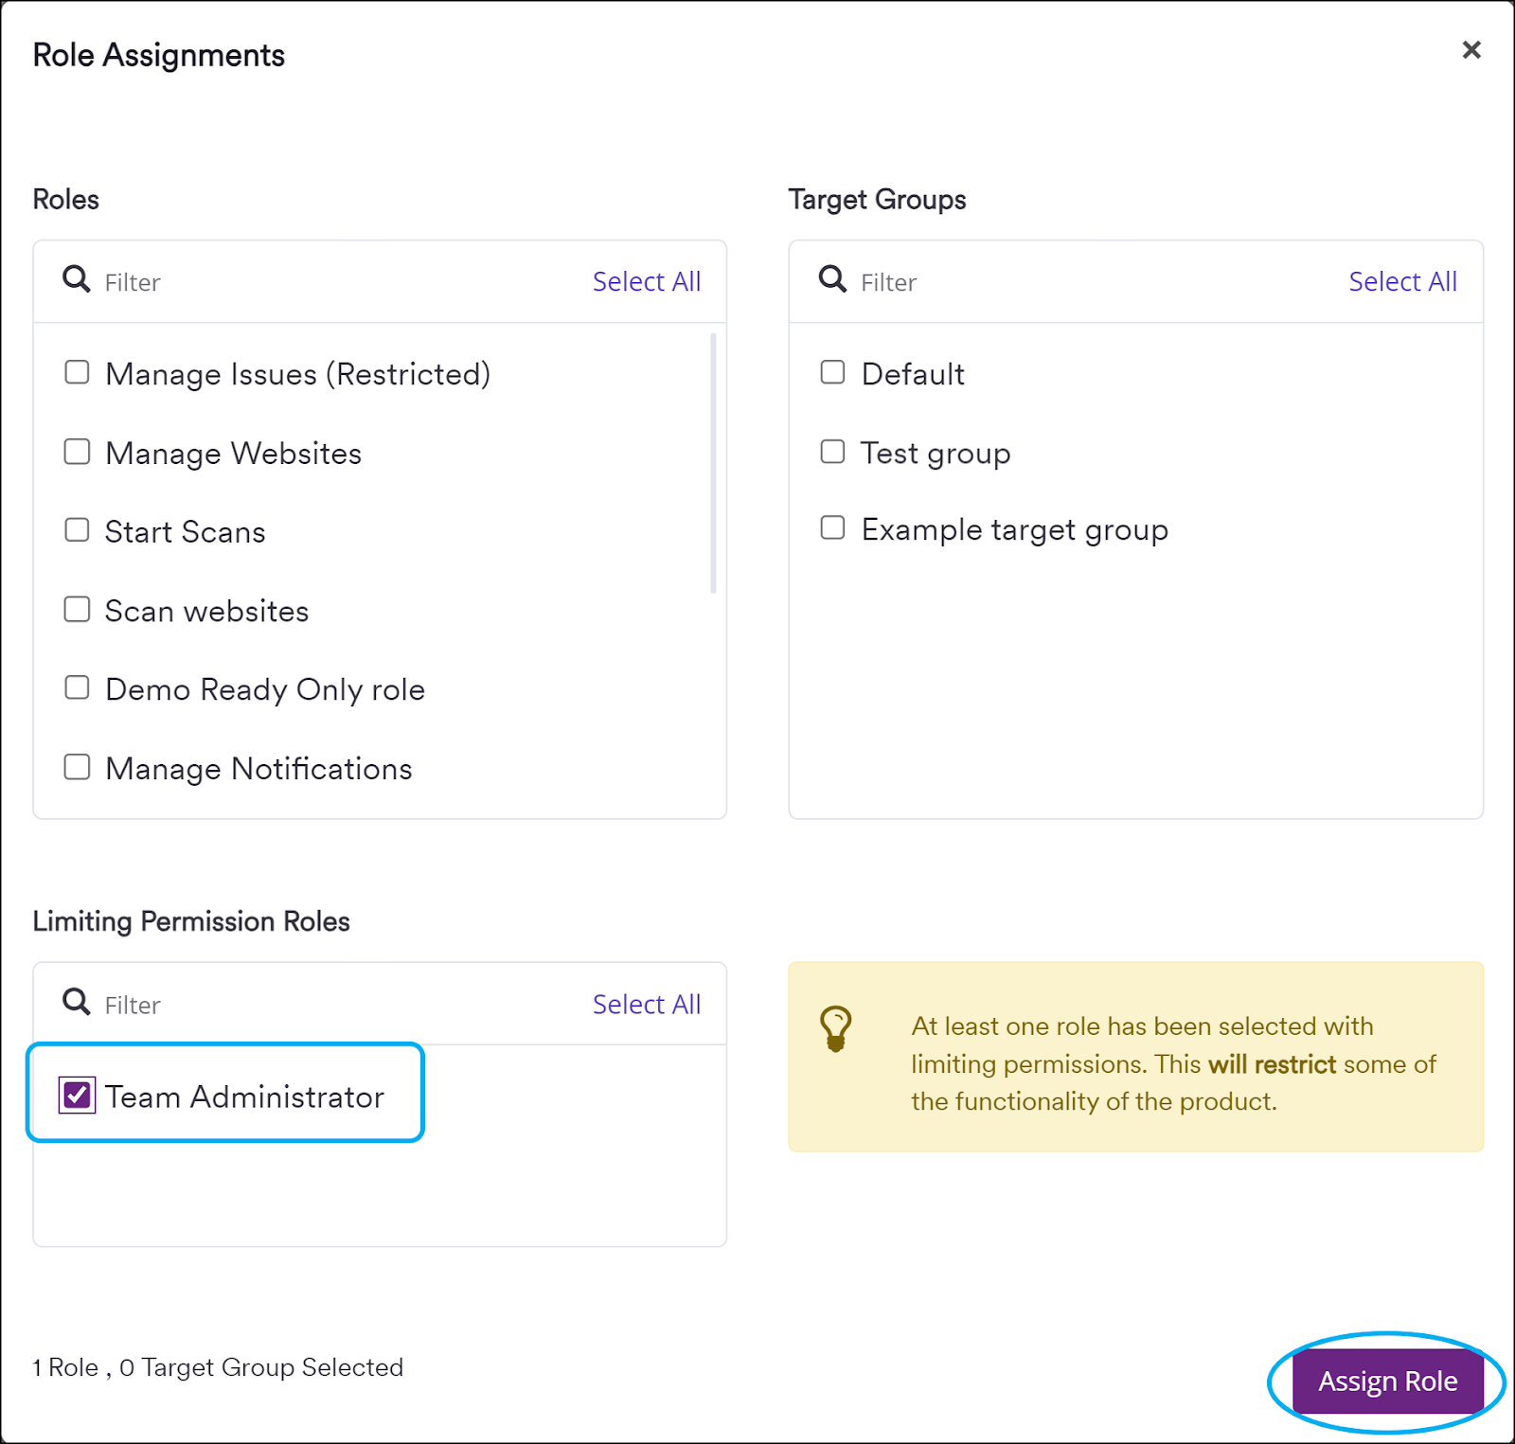1515x1444 pixels.
Task: Uncheck the Team Administrator limiting role
Action: 78,1096
